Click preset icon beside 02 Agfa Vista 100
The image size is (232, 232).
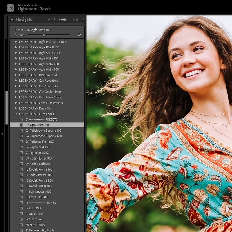[x=21, y=125]
